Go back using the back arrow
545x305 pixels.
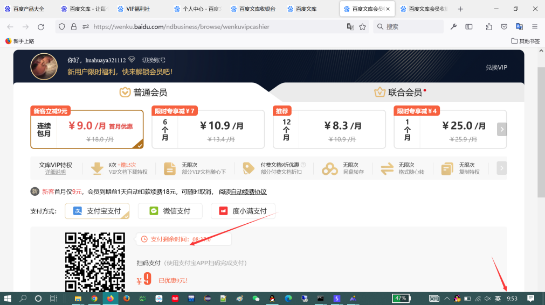pos(10,27)
